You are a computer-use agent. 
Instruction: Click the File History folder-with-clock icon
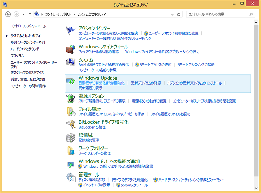tap(71, 112)
